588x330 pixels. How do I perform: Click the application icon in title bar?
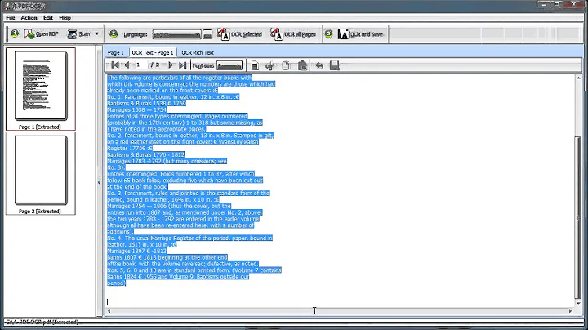coord(8,6)
